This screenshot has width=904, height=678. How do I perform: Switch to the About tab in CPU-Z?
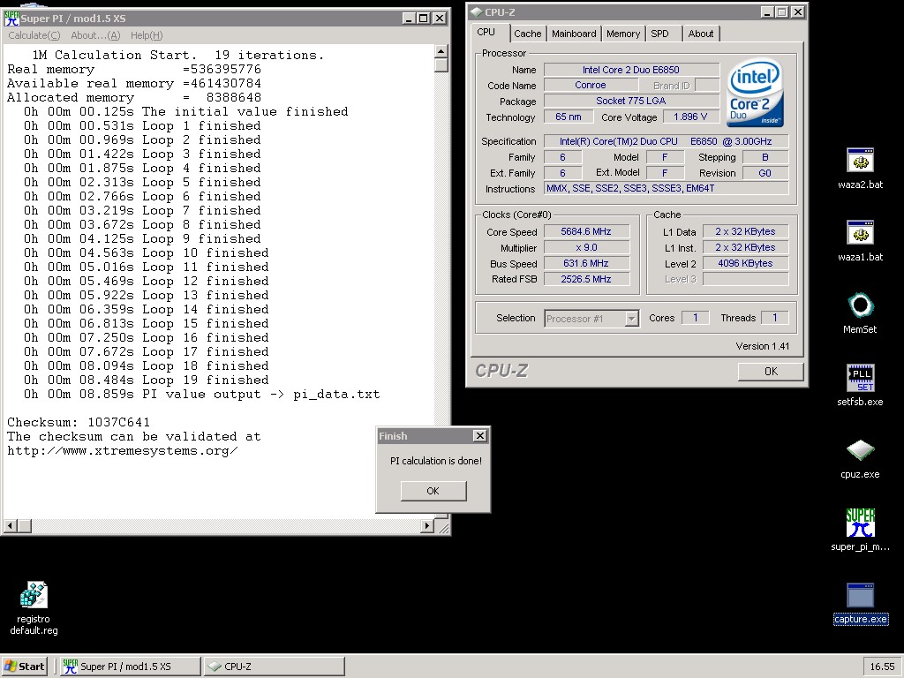point(700,34)
